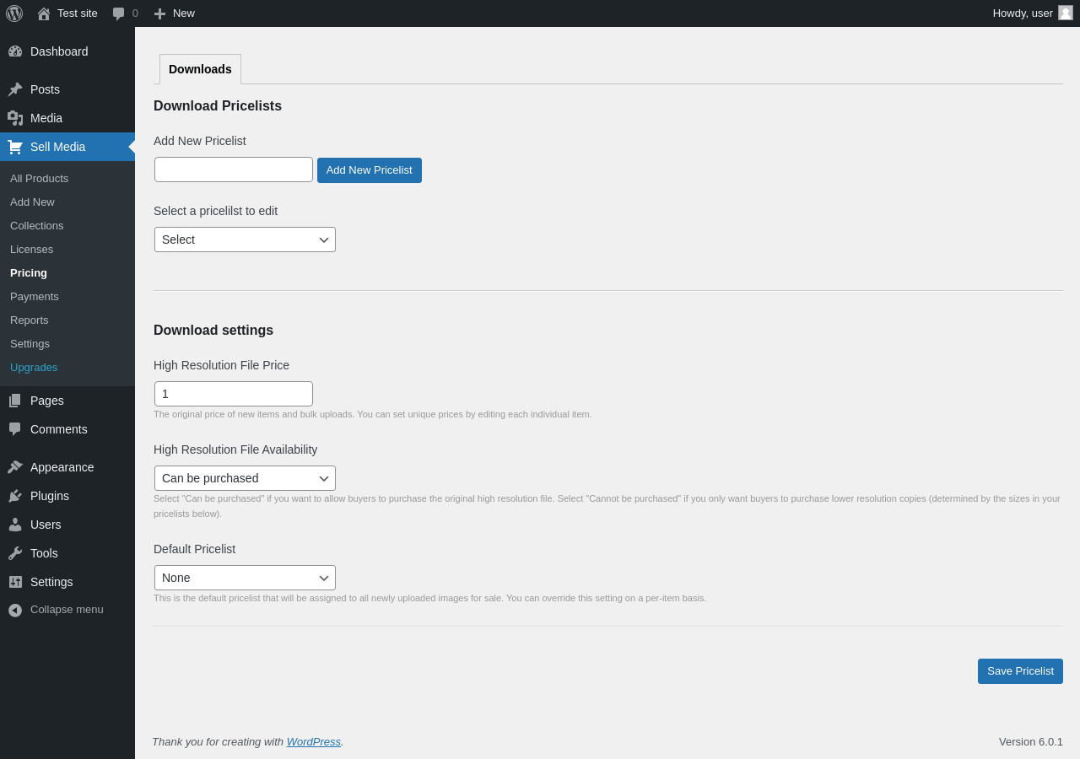Open the Comments sidebar menu label
This screenshot has height=759, width=1080.
point(59,429)
